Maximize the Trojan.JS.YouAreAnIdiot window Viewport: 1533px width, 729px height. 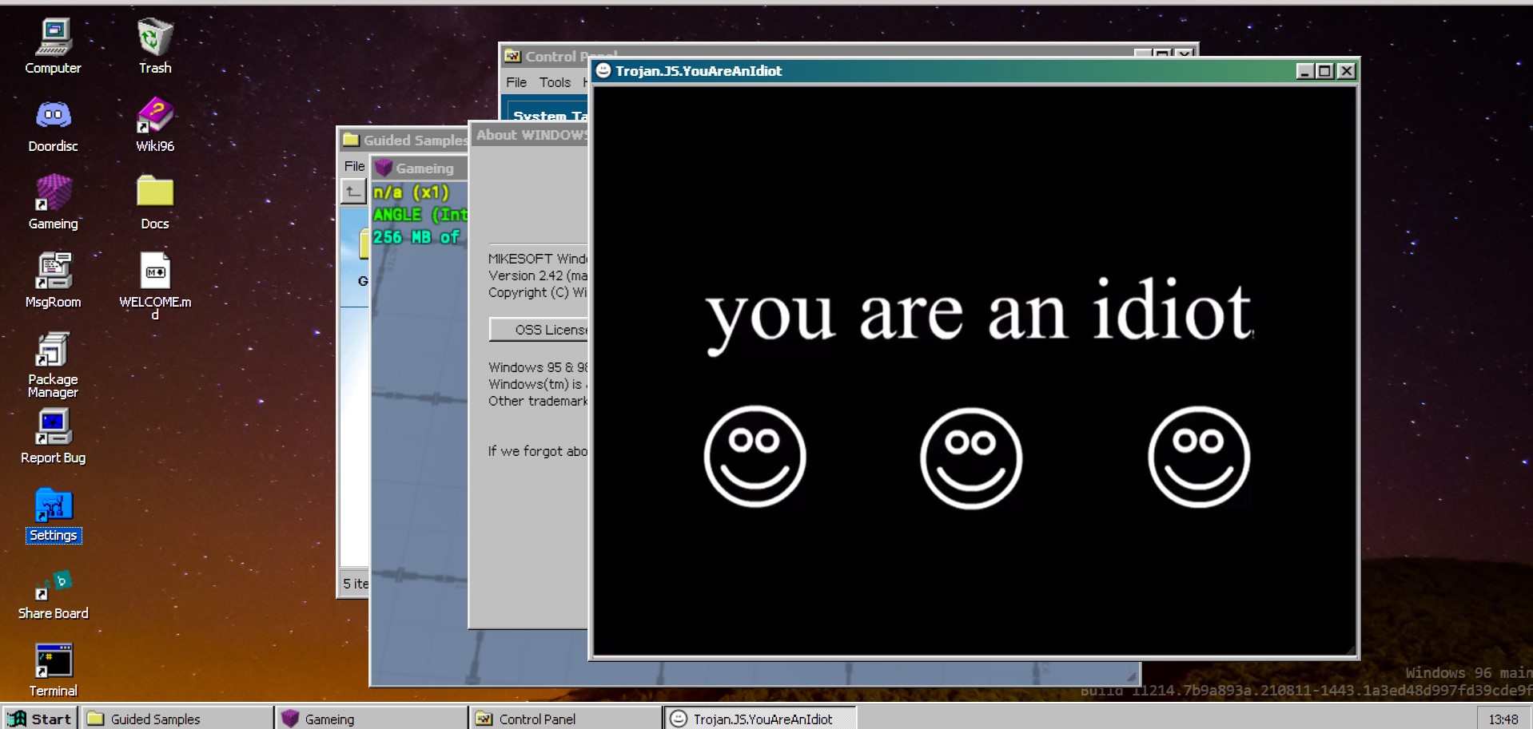pos(1325,71)
